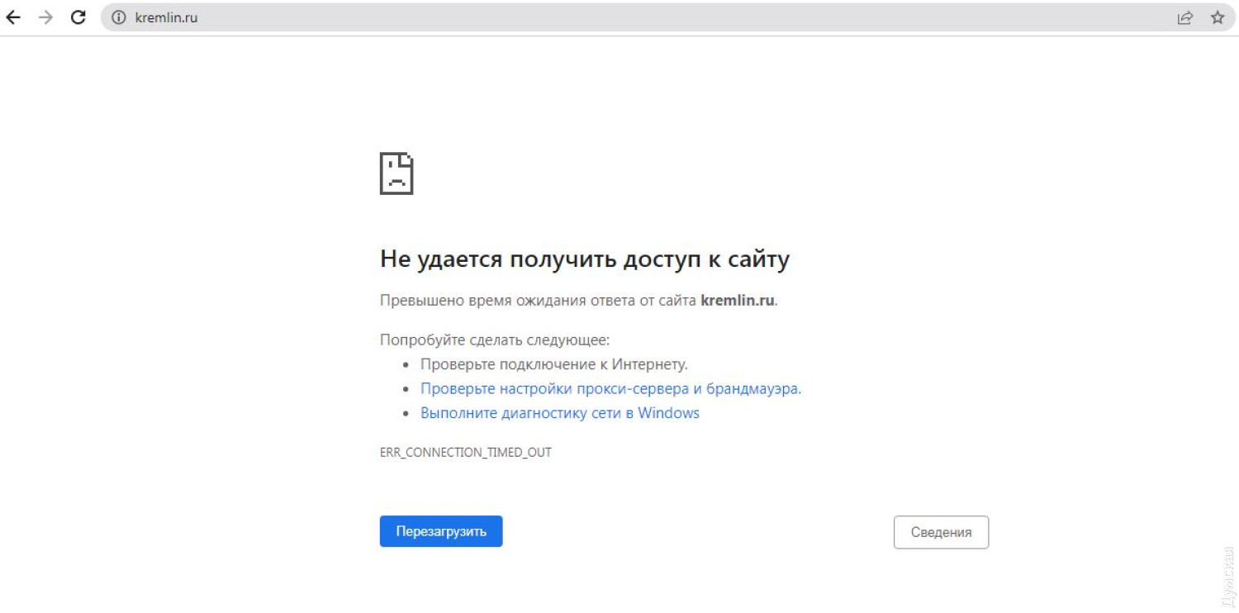Click the Перезагрузить button

(x=441, y=532)
